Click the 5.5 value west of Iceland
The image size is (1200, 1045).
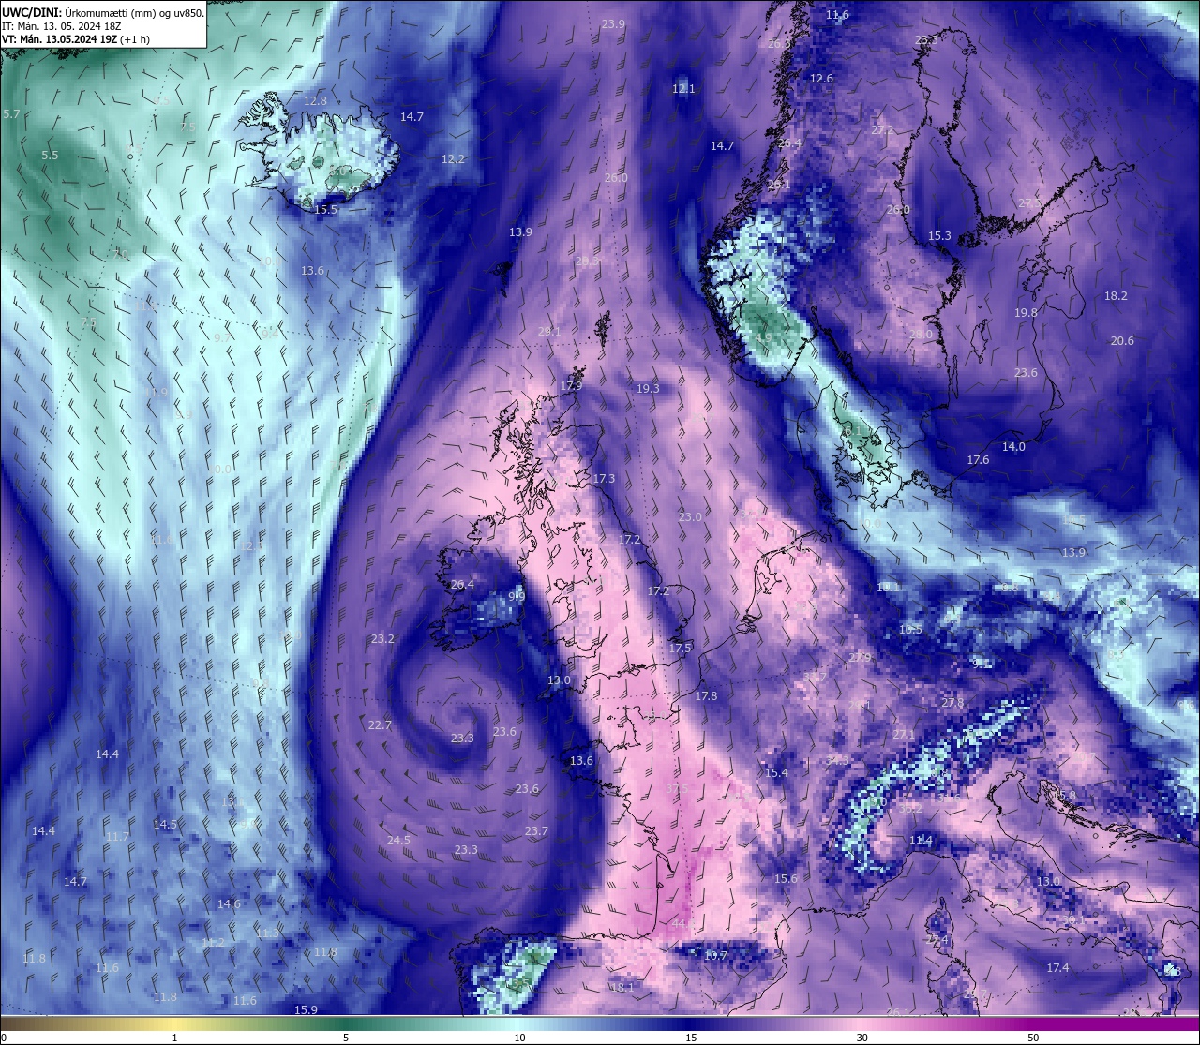pyautogui.click(x=50, y=156)
